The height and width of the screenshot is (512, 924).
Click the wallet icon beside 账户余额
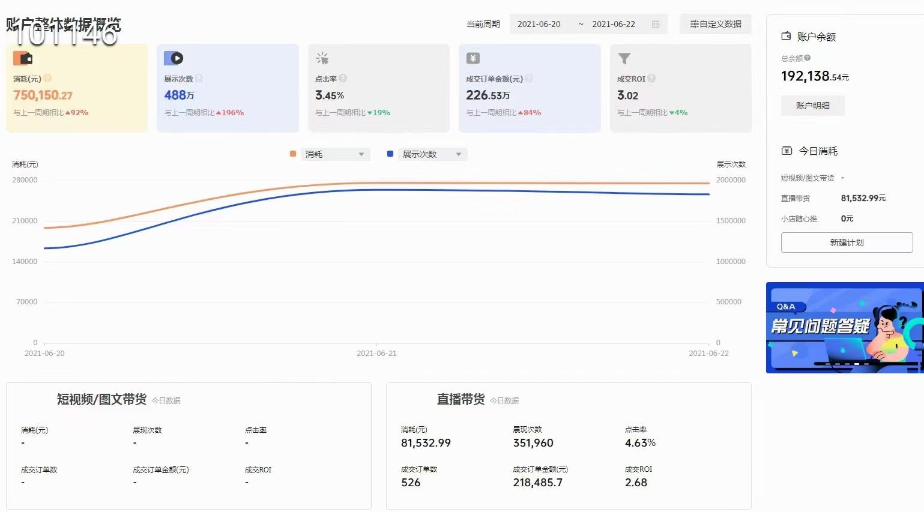(787, 36)
